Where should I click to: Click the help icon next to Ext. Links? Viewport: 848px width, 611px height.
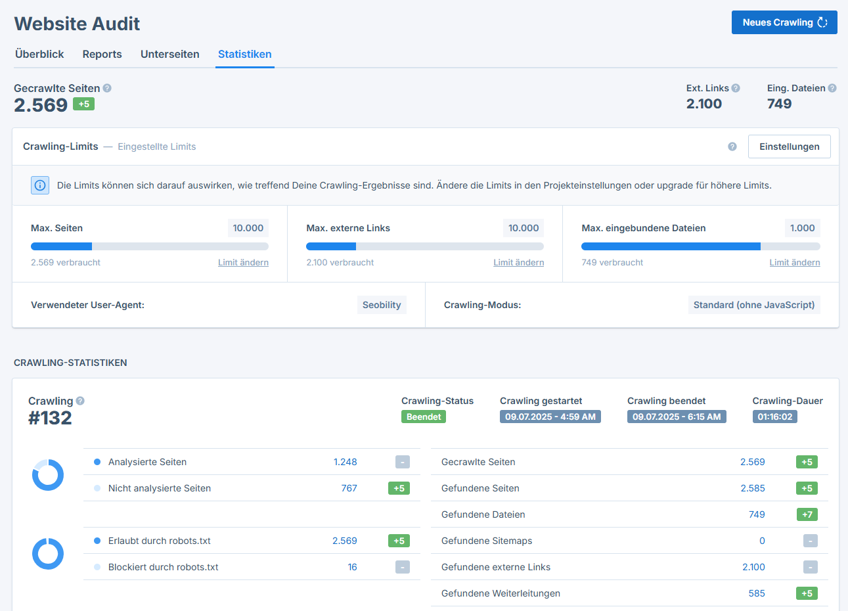pos(736,88)
